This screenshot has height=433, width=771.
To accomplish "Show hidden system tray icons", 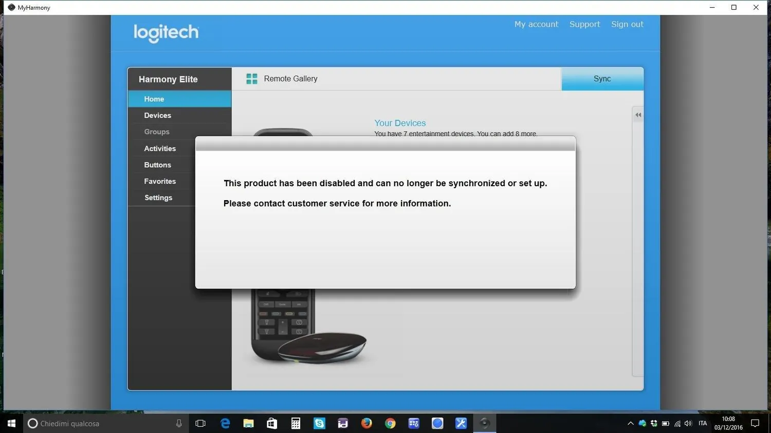I will click(x=631, y=423).
